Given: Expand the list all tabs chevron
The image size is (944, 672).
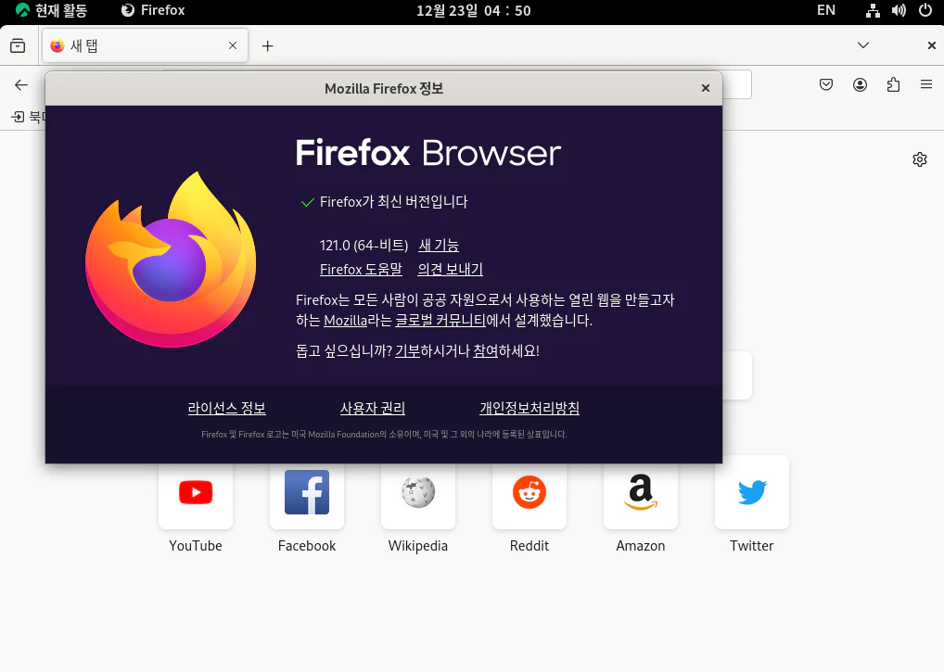Looking at the screenshot, I should 863,45.
